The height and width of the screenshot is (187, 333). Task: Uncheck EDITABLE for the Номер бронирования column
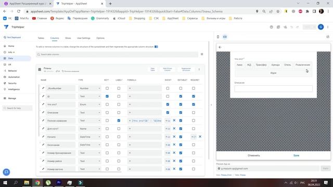181,153
